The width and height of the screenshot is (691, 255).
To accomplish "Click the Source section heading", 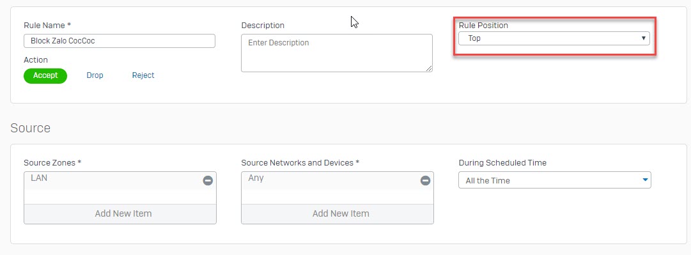I will click(31, 128).
